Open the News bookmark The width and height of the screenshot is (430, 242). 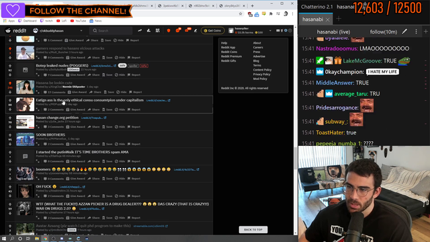click(x=95, y=21)
